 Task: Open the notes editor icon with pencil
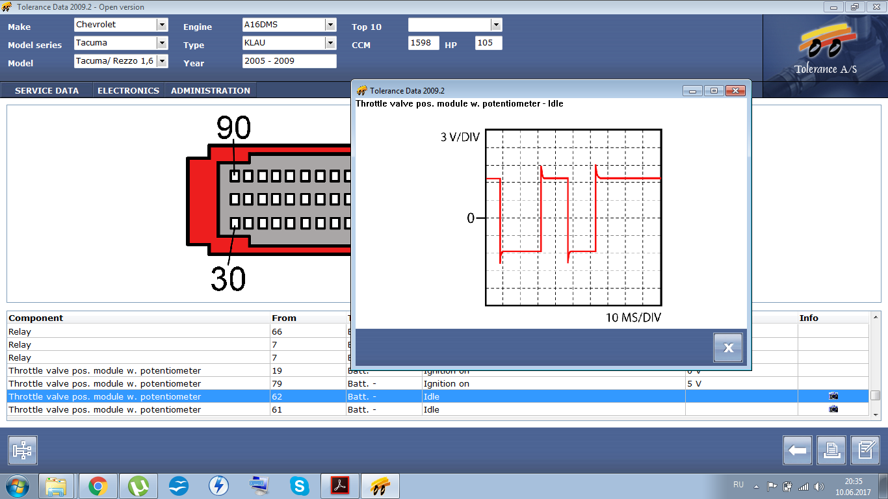pos(865,450)
